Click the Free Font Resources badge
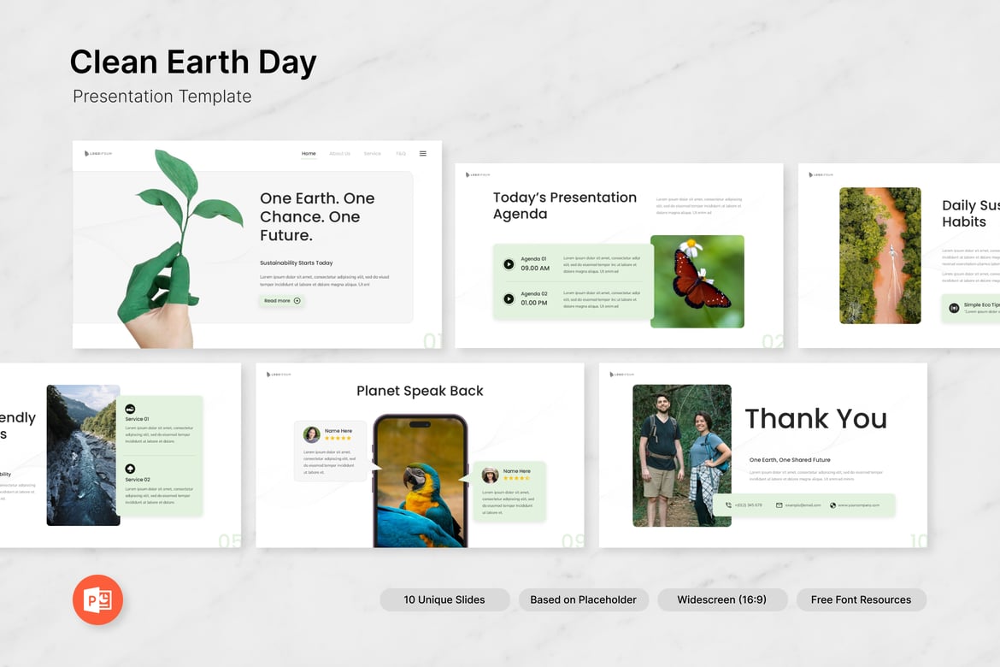 click(861, 599)
